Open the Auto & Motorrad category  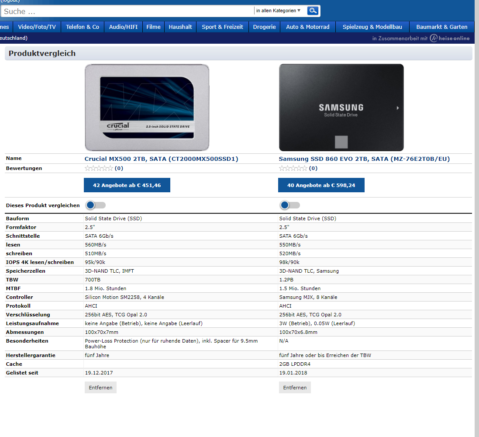[x=308, y=27]
